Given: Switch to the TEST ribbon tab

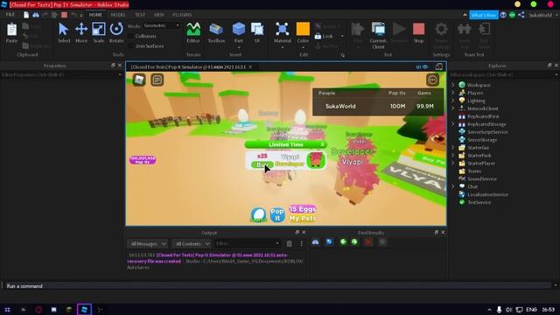Looking at the screenshot, I should [x=140, y=15].
